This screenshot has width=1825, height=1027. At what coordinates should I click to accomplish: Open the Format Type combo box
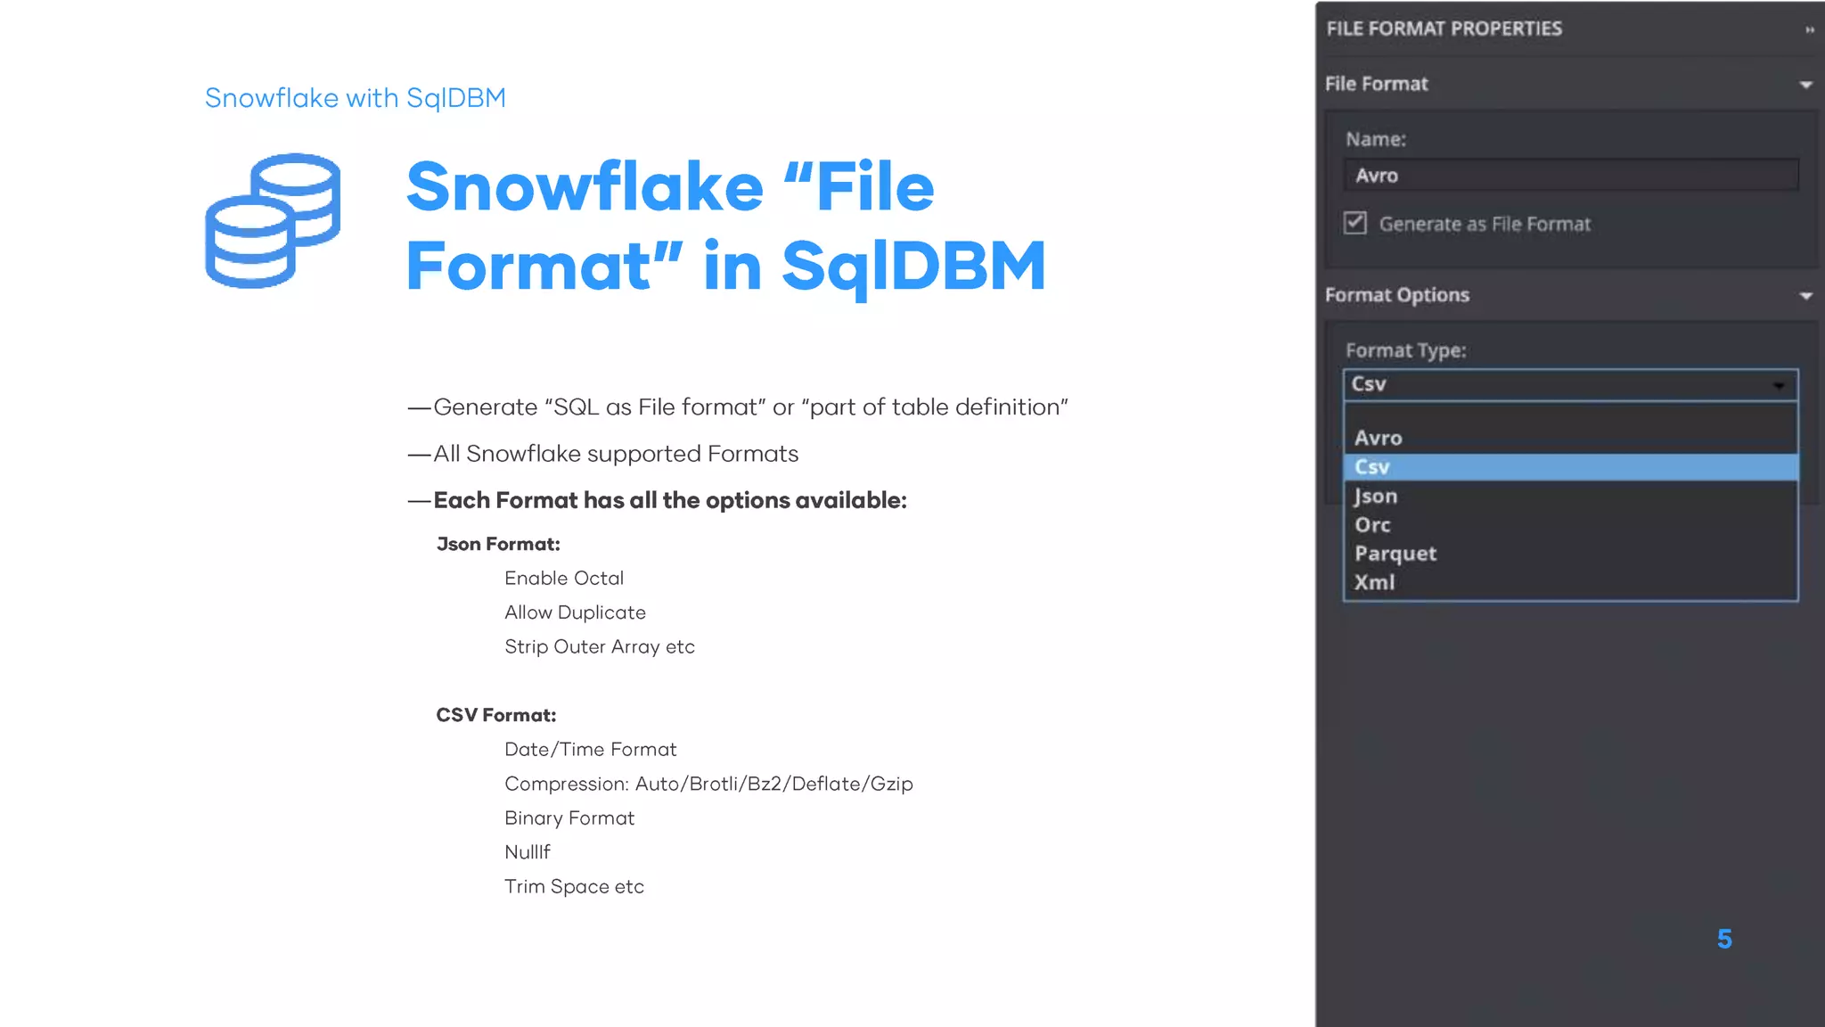tap(1569, 384)
